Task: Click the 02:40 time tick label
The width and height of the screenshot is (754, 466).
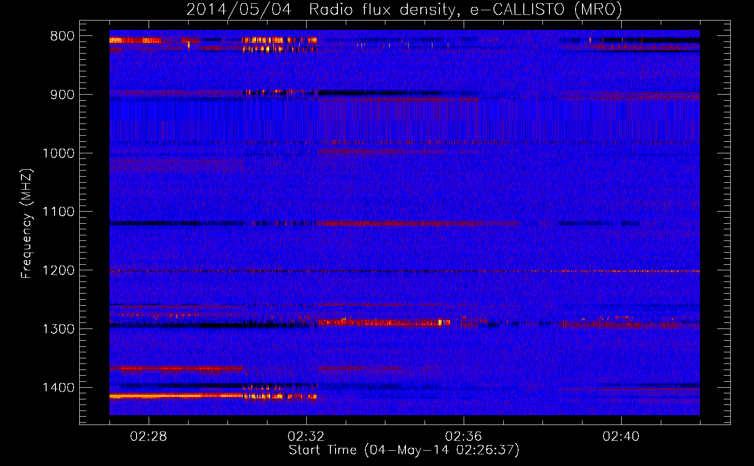Action: (621, 437)
